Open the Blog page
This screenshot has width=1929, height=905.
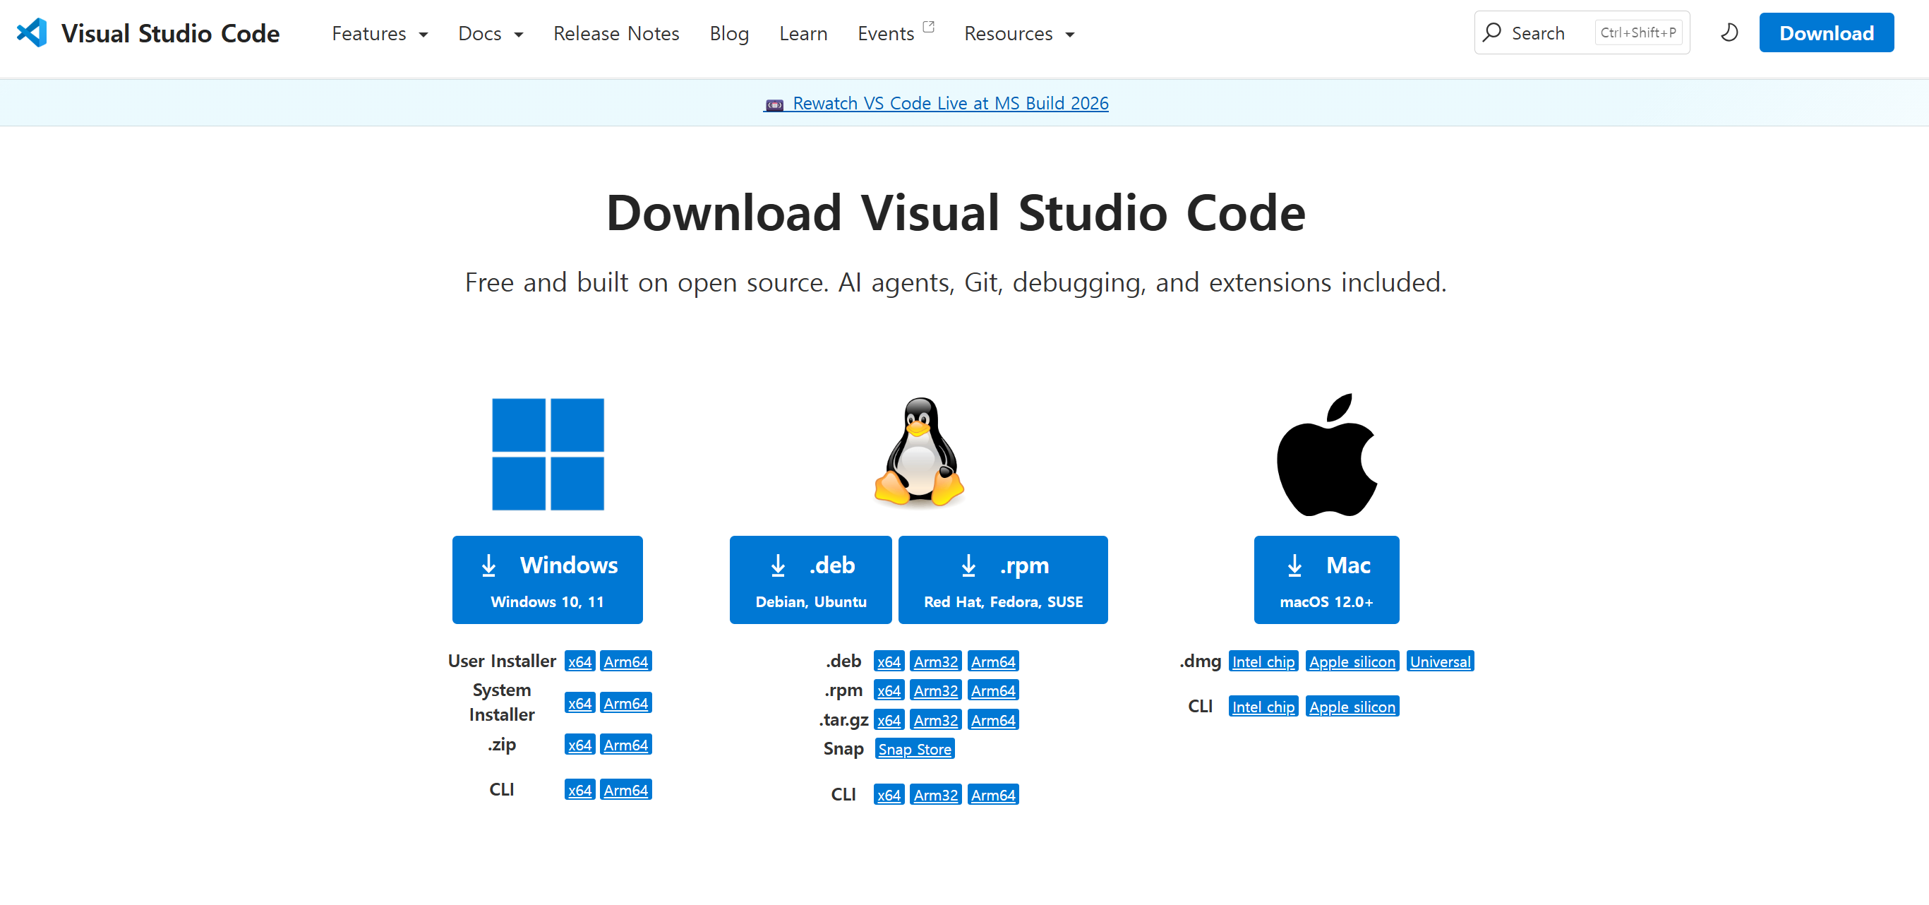pyautogui.click(x=729, y=34)
